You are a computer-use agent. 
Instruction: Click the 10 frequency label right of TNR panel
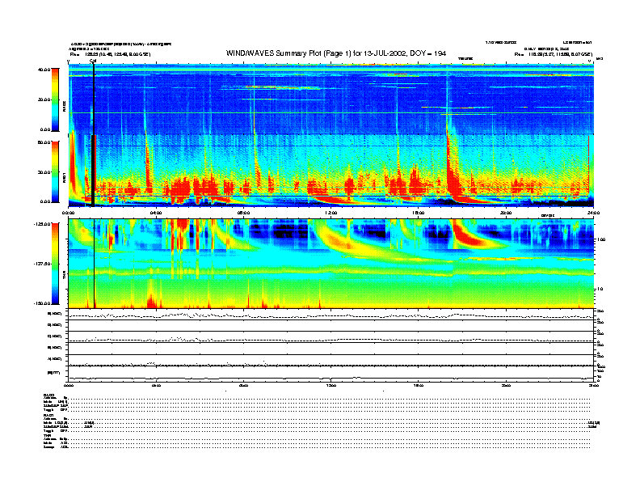[x=600, y=289]
